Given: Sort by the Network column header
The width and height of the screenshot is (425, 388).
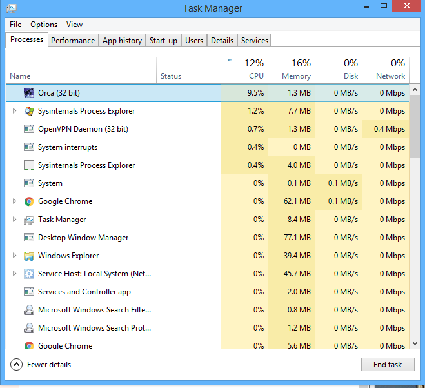Looking at the screenshot, I should 386,70.
